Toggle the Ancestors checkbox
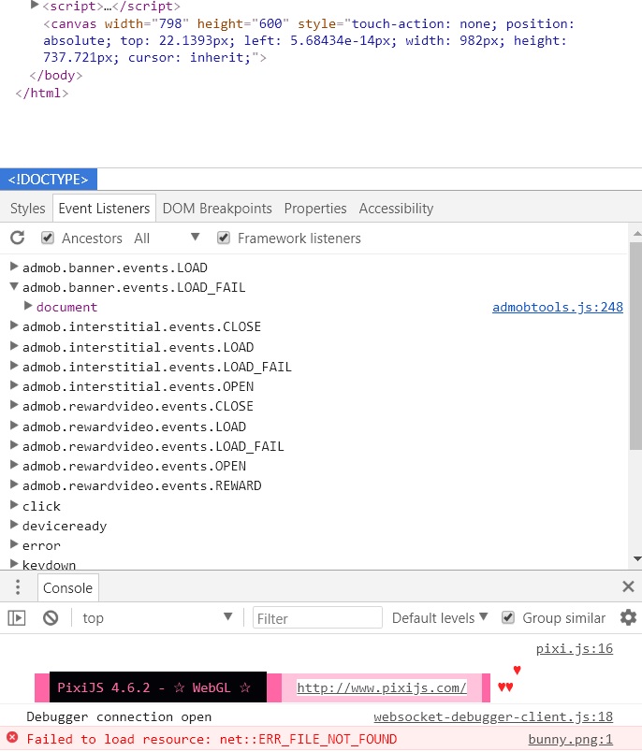642x752 pixels. point(47,238)
